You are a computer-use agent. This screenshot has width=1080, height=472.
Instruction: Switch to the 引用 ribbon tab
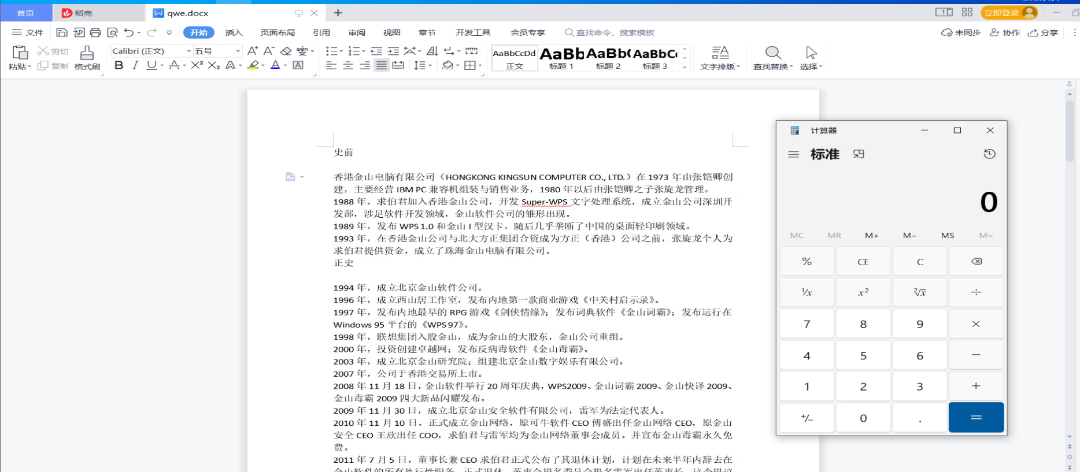coord(321,32)
